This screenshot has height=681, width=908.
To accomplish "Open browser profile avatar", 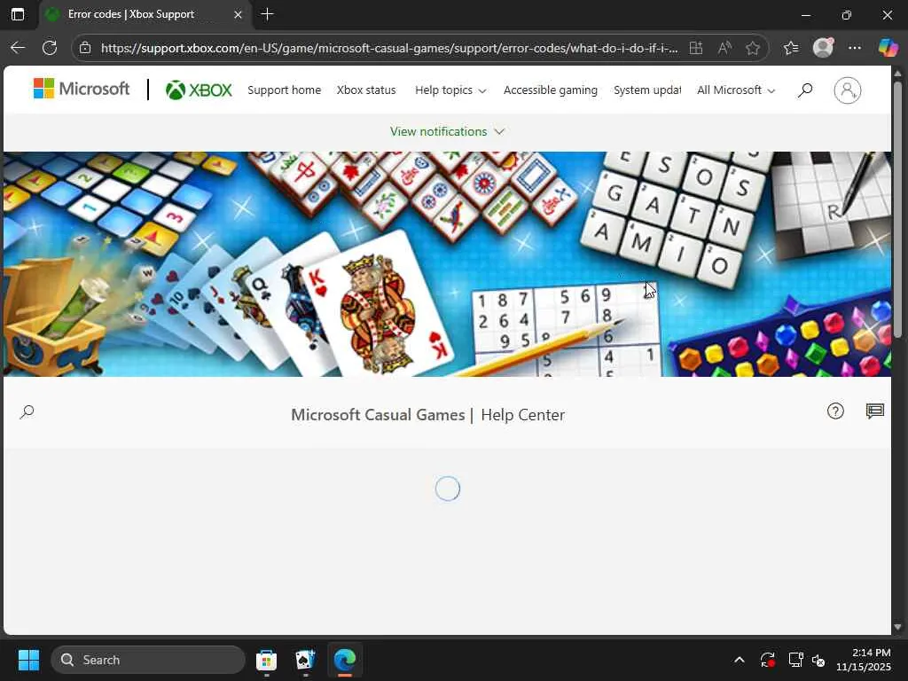I will pos(823,48).
